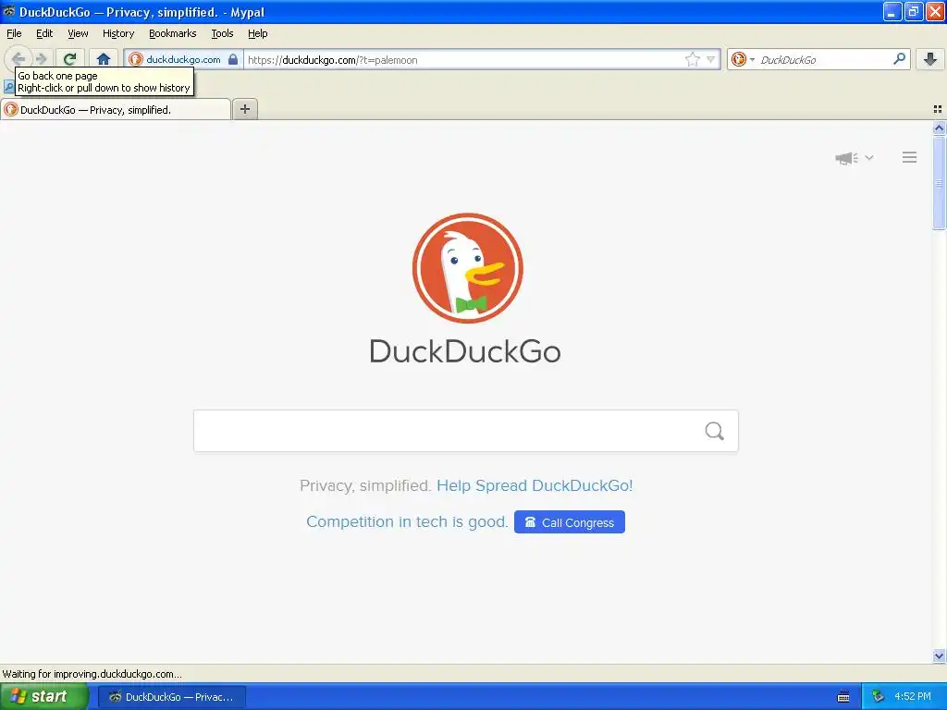Screen dimensions: 947x710
Task: Bookmark this page with the star icon
Action: [x=692, y=59]
